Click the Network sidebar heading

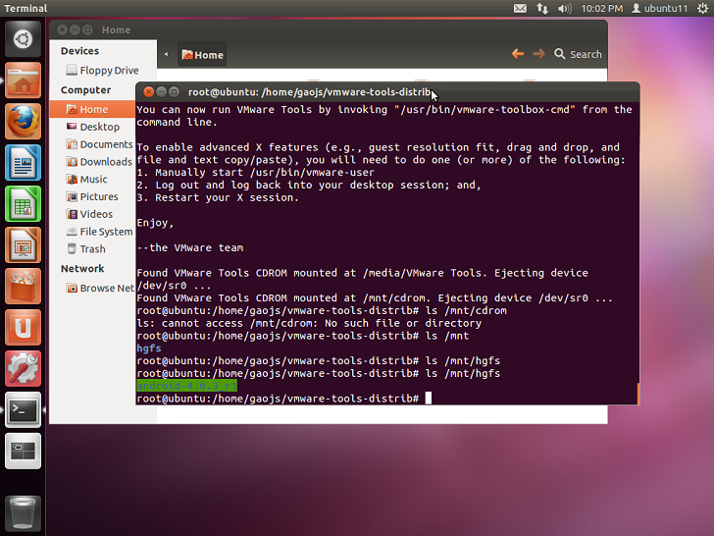[82, 268]
